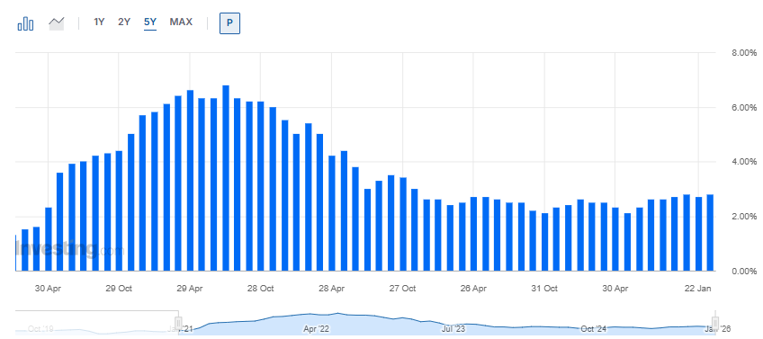Image resolution: width=763 pixels, height=339 pixels.
Task: Click the 29 Oct axis label
Action: (119, 289)
